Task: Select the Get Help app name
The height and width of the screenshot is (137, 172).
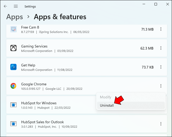Action: (x=28, y=65)
